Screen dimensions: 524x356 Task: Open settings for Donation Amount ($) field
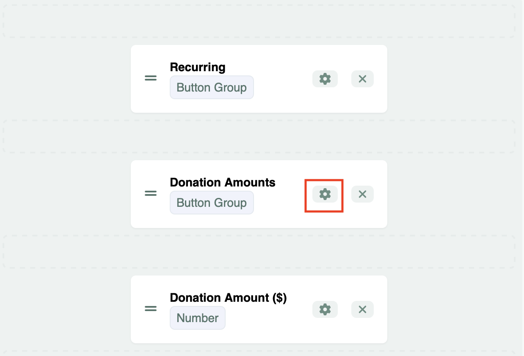pyautogui.click(x=325, y=309)
